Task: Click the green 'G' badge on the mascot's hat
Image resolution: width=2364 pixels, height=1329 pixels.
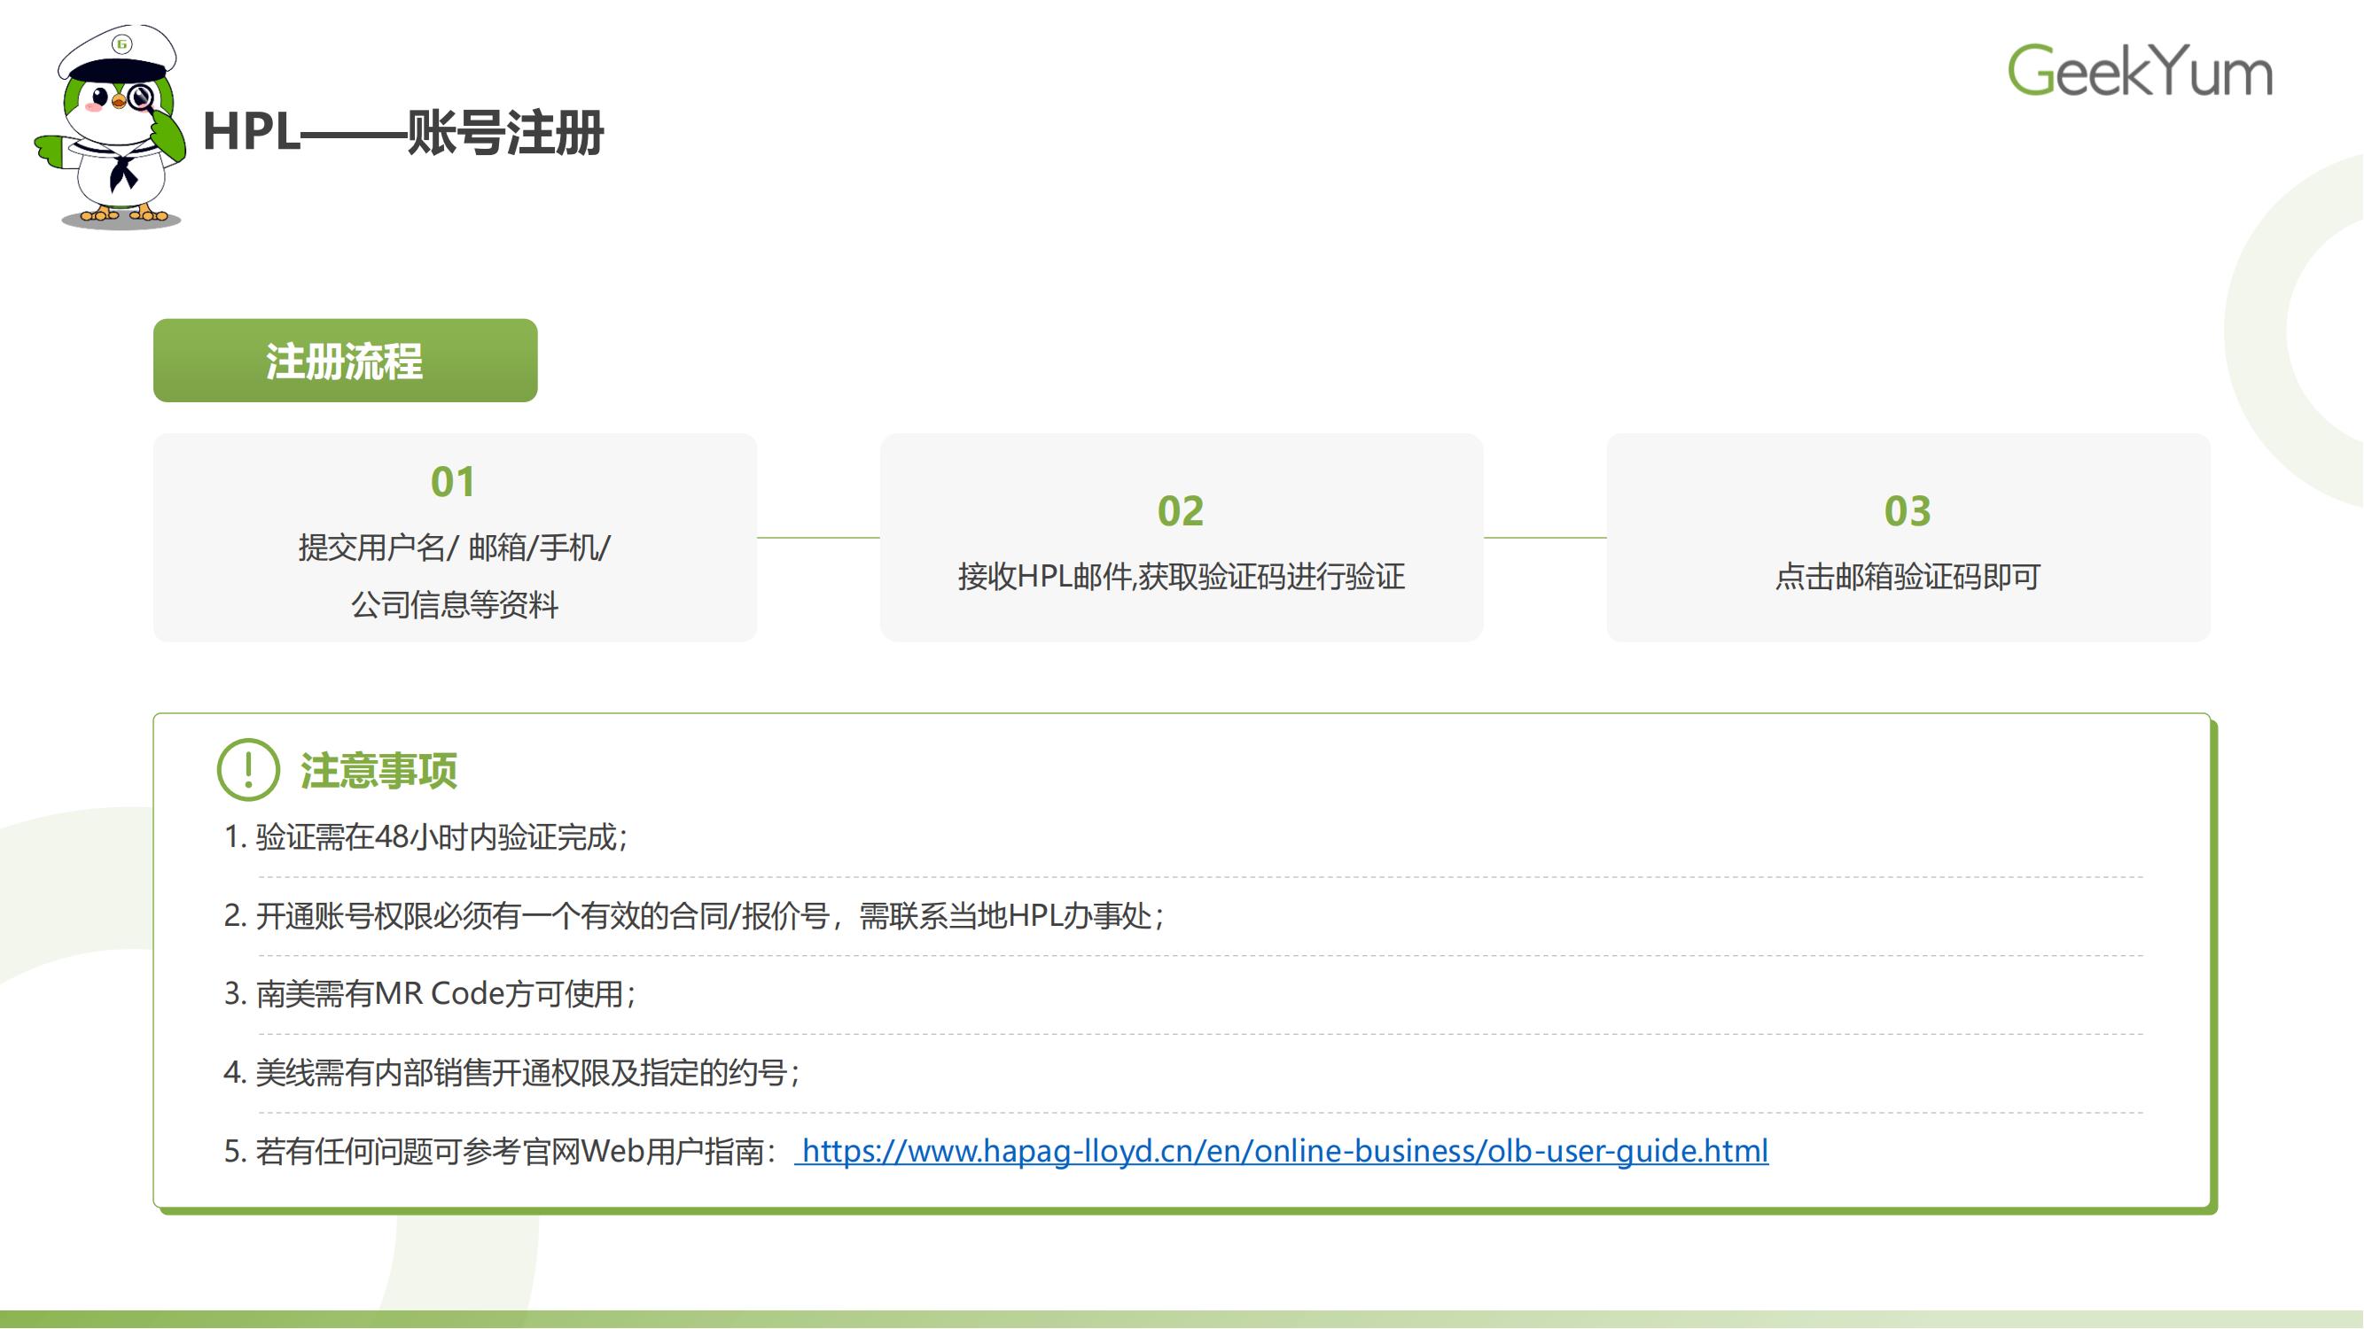Action: pyautogui.click(x=122, y=44)
